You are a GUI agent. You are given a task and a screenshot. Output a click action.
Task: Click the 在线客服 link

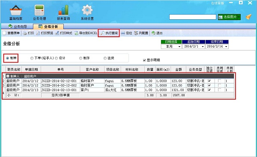(x=218, y=3)
